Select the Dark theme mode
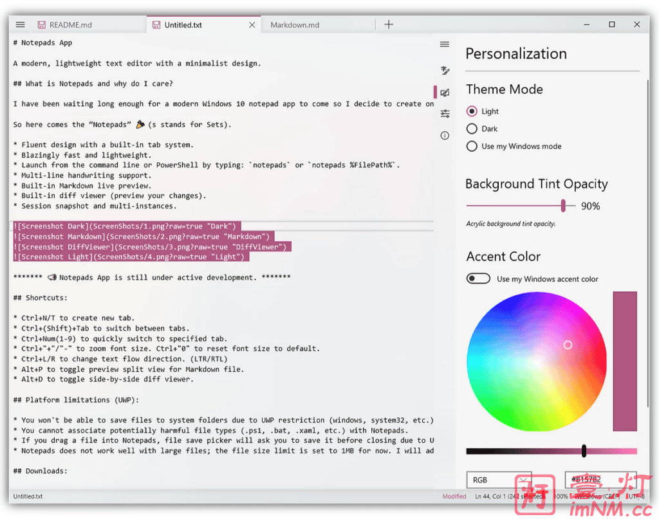The image size is (659, 519). pyautogui.click(x=472, y=128)
